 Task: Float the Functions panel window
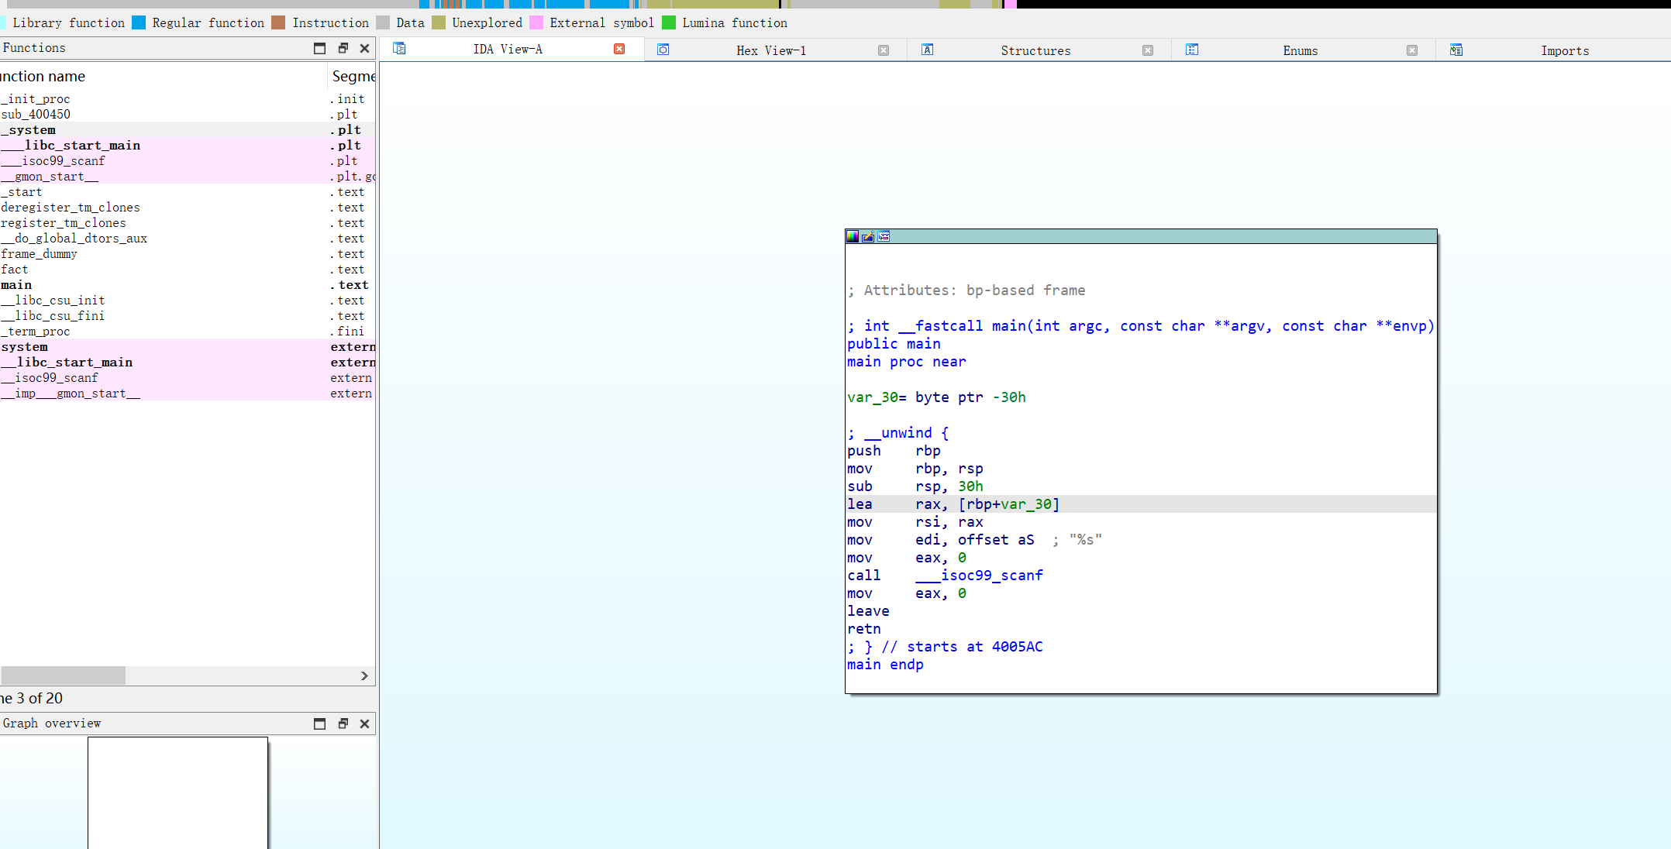(x=343, y=48)
